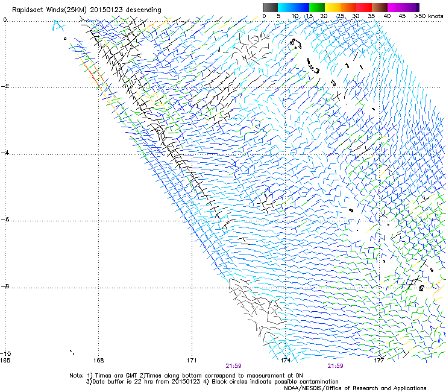Click the legend tick label '25'
Viewport: 446px width, 392px height.
[x=341, y=16]
